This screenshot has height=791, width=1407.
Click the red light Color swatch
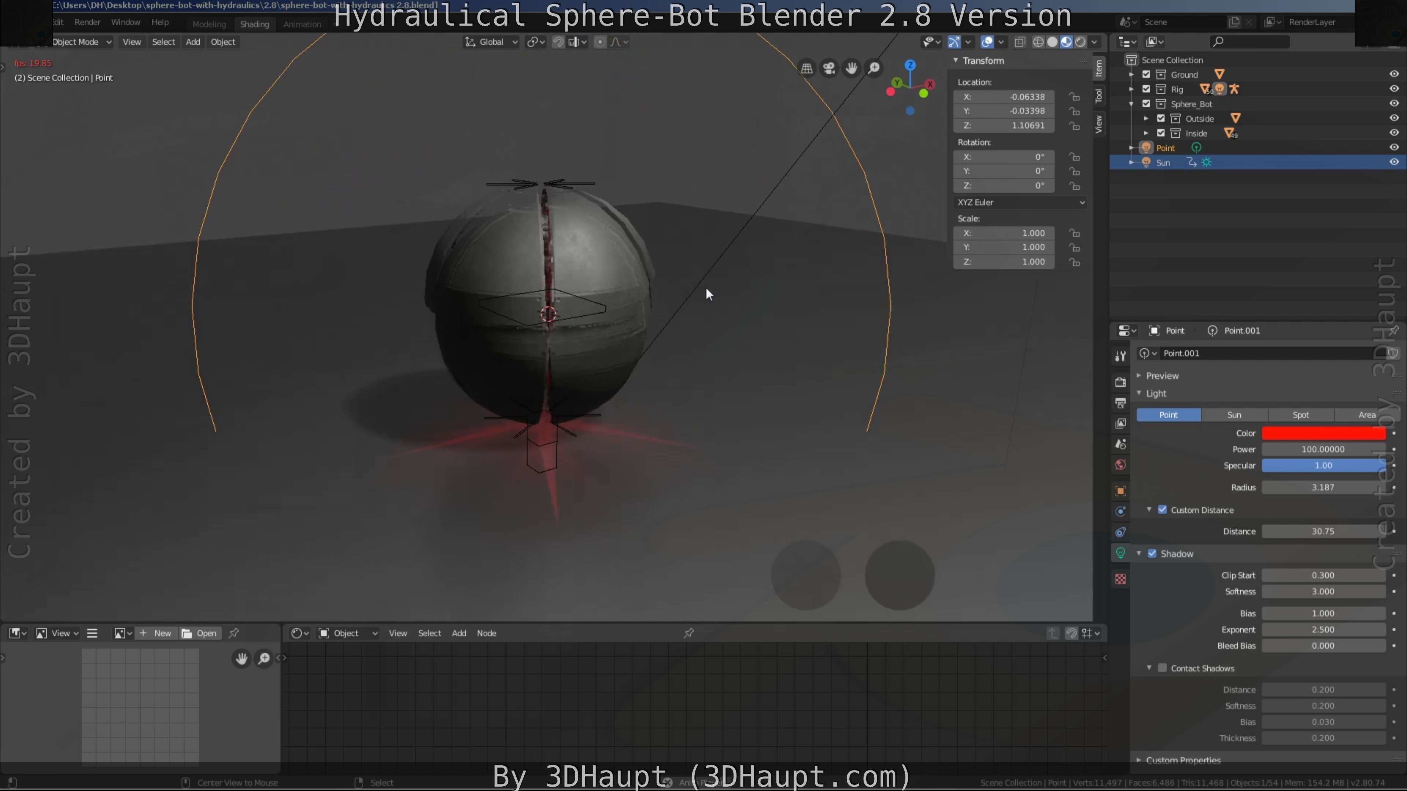[1323, 434]
